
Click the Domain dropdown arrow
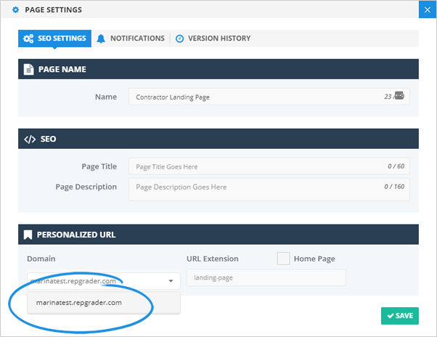pyautogui.click(x=171, y=280)
